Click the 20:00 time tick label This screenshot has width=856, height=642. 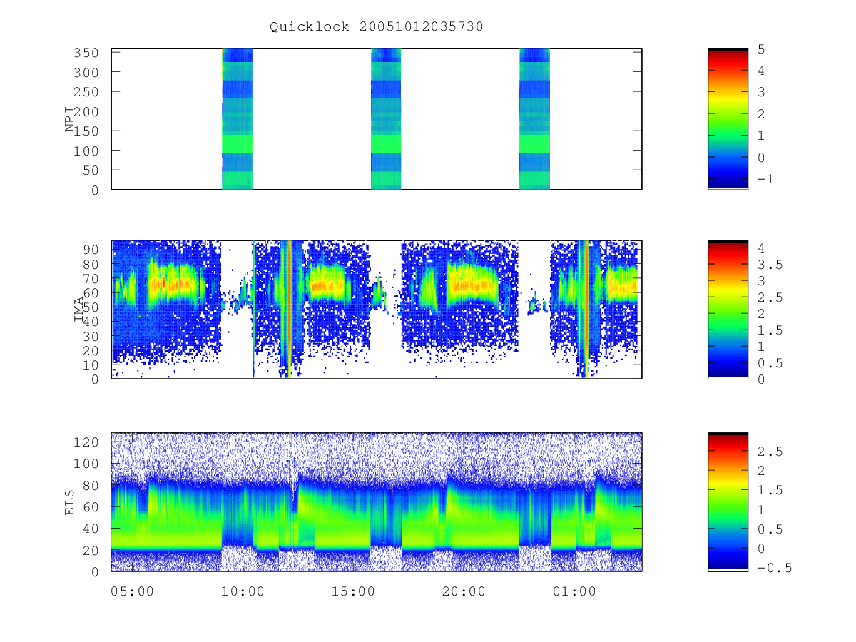(464, 591)
